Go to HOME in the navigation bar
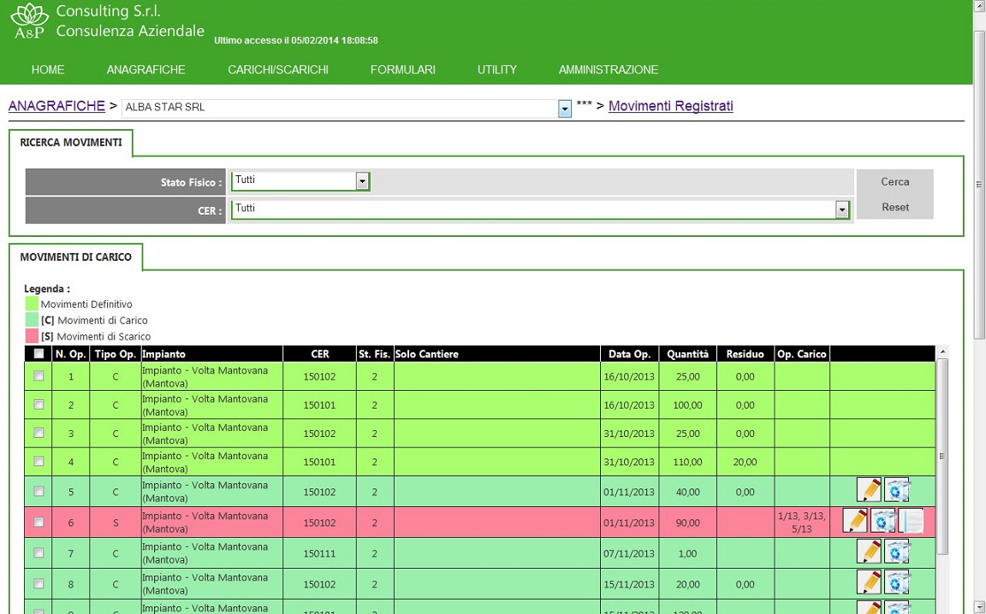Screen dimensions: 986x614 48,70
